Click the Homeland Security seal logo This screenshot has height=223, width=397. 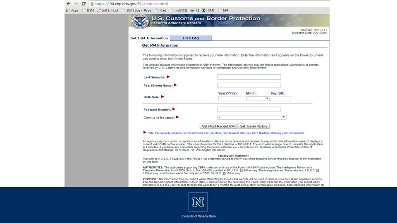[x=139, y=21]
